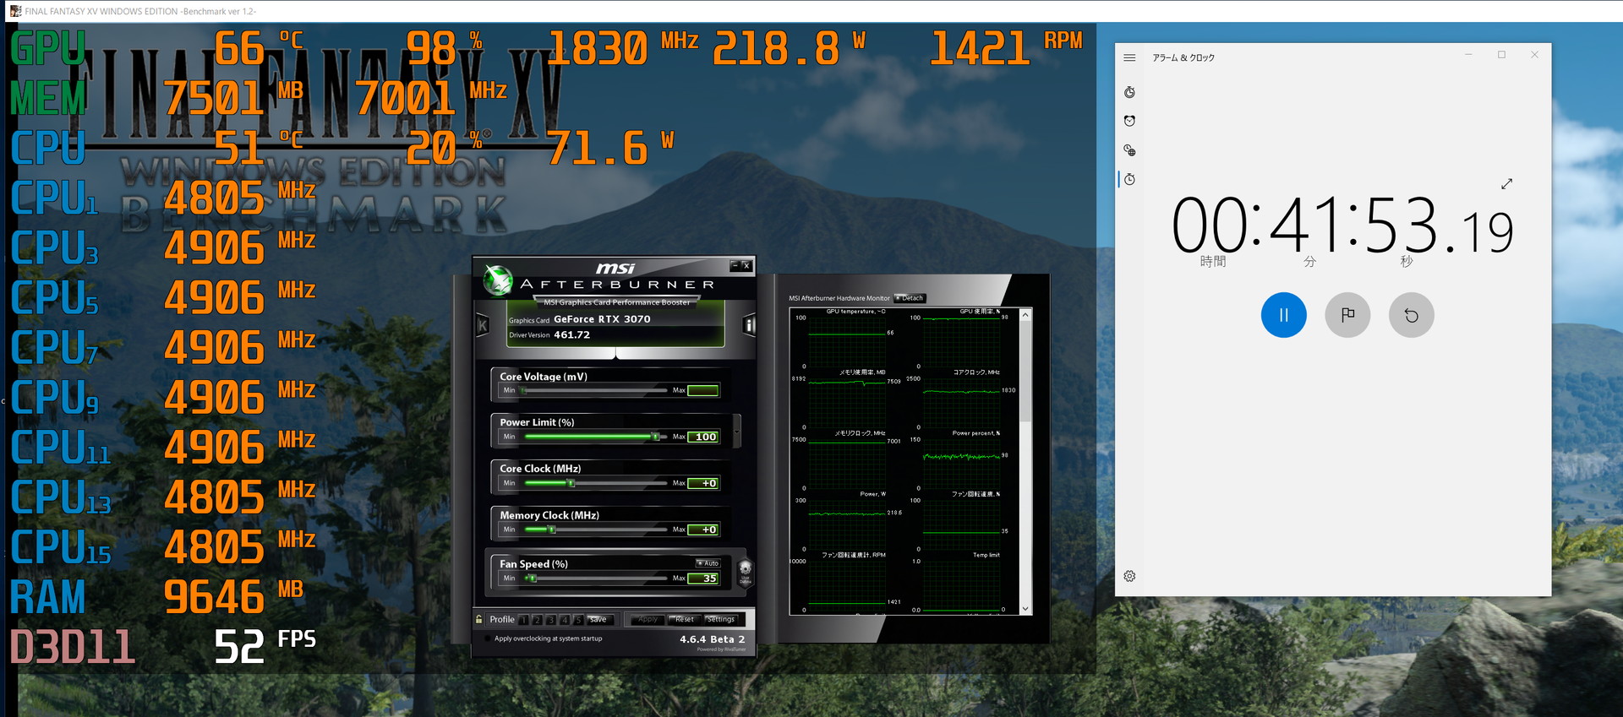Toggle the Fan Speed Auto button

click(x=708, y=563)
